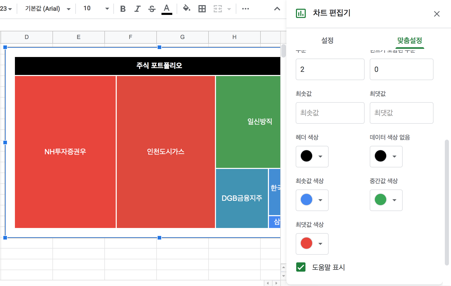Select the DGB금융지주 treemap block

point(242,198)
